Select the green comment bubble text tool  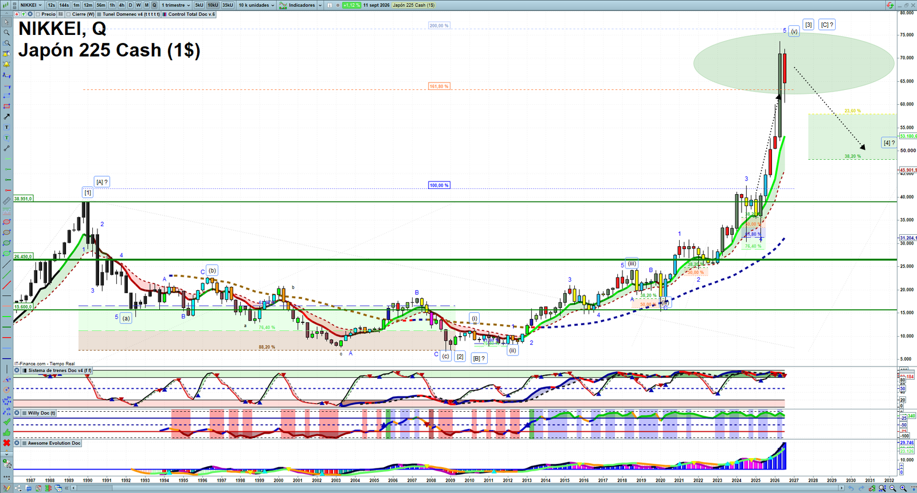tap(7, 138)
